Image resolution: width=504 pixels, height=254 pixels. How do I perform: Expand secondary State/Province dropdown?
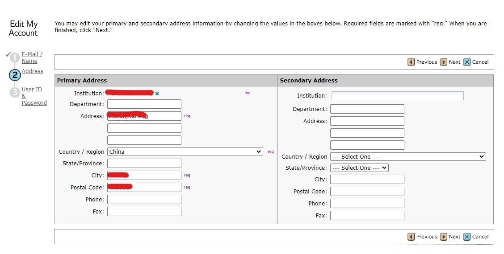pyautogui.click(x=359, y=168)
